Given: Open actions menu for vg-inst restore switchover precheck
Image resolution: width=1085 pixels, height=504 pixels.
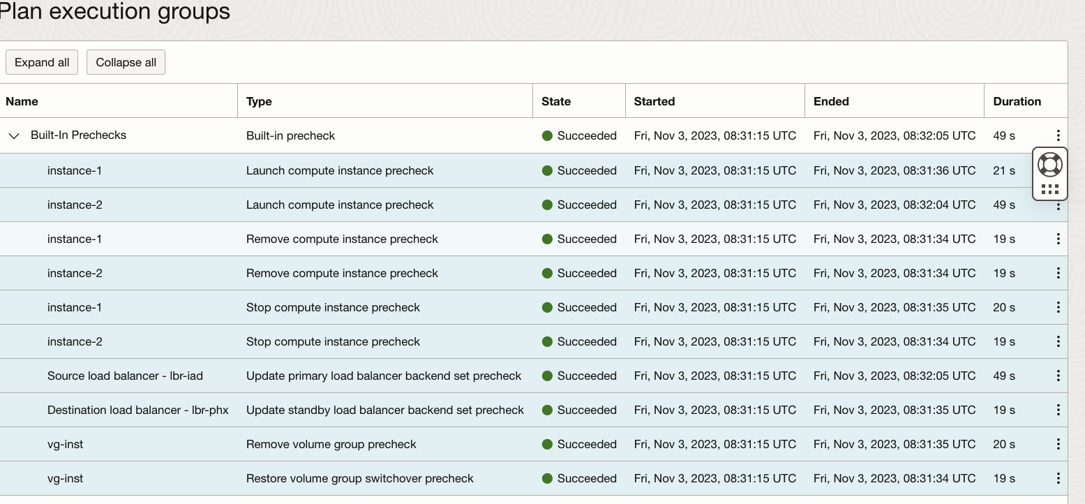Looking at the screenshot, I should point(1058,478).
